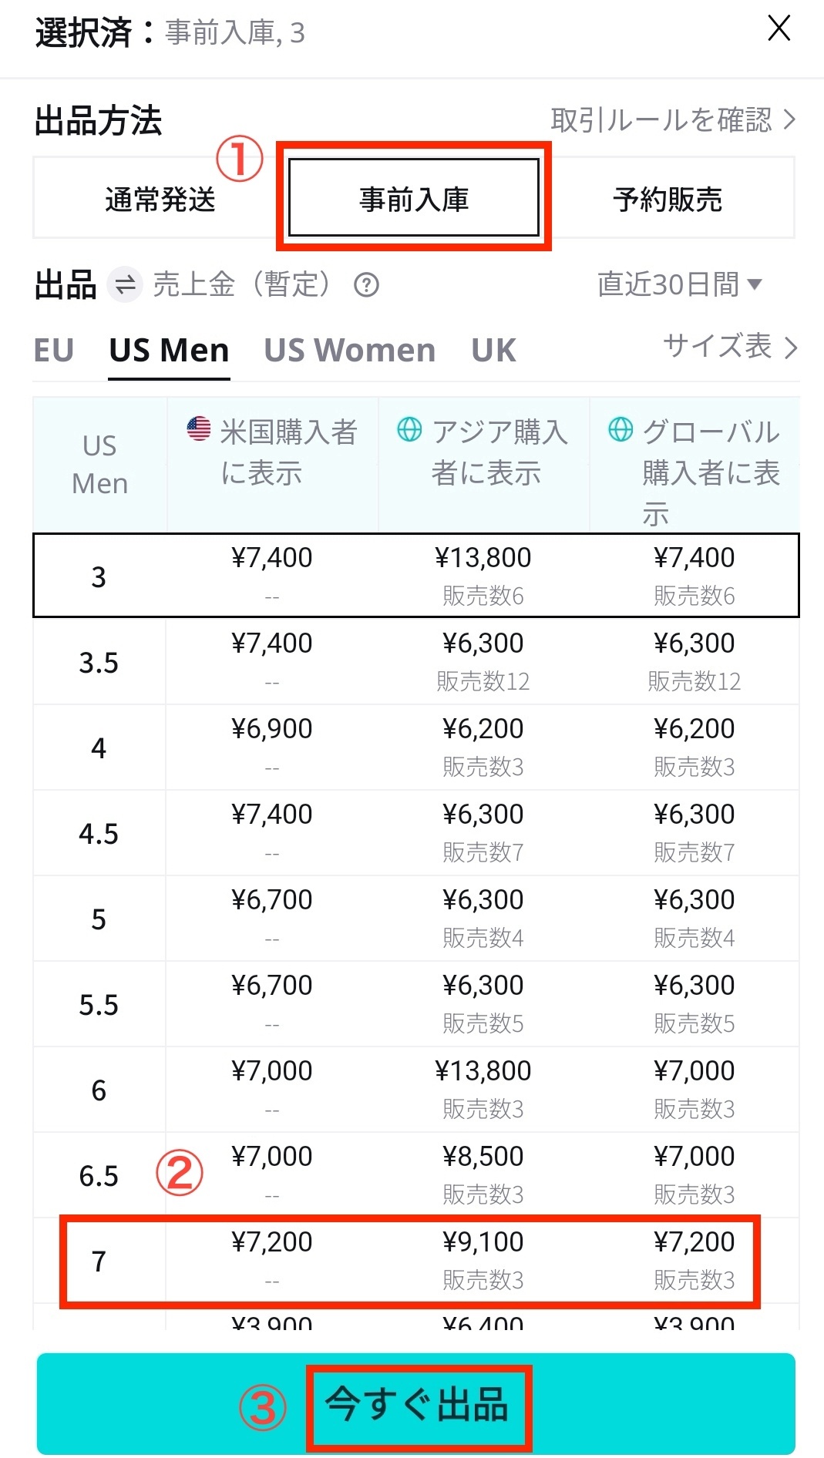The image size is (824, 1458).
Task: Open the 直近30日間 period dropdown
Action: click(x=679, y=284)
